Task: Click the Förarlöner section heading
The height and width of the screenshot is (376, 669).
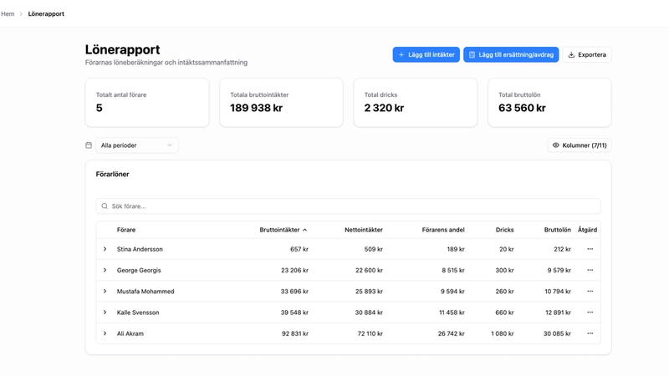Action: click(112, 174)
